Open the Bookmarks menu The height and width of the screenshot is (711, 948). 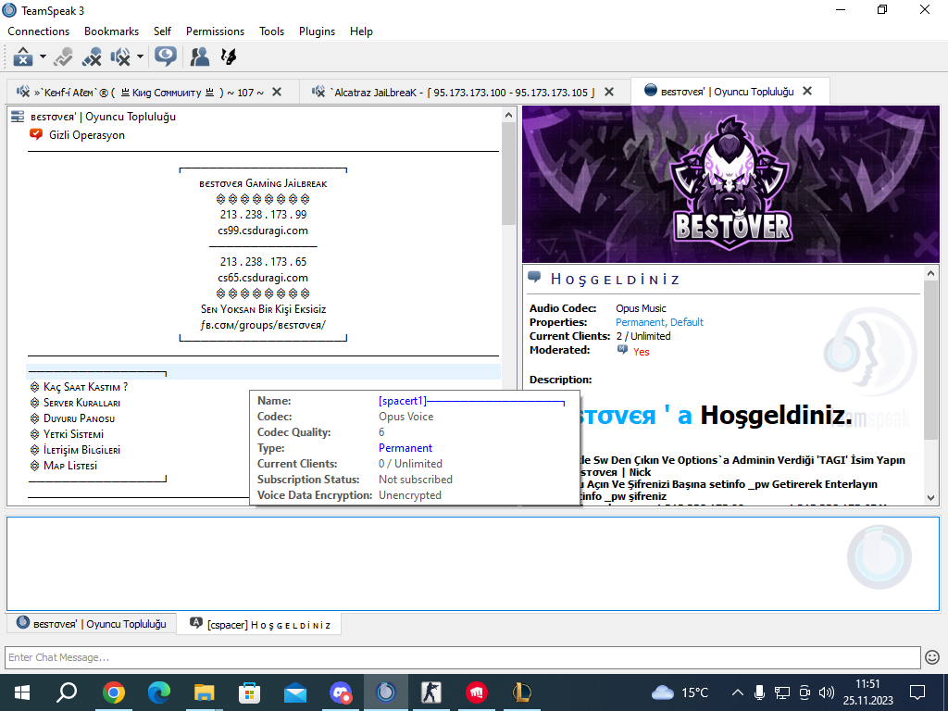pos(111,31)
